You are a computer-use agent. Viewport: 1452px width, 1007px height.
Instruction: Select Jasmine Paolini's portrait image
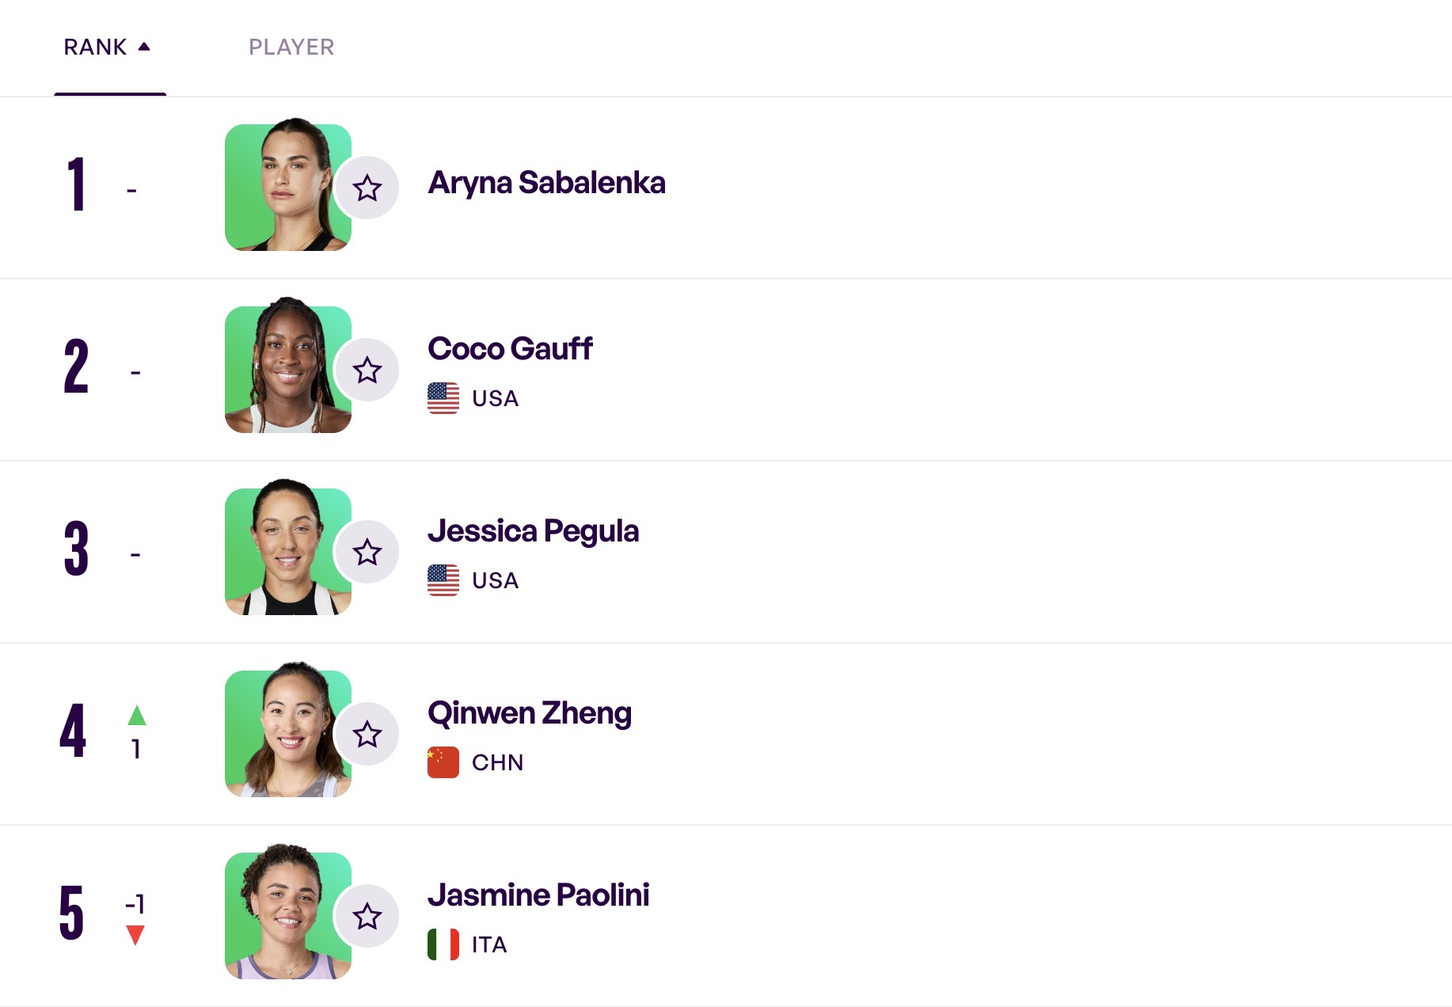click(288, 916)
